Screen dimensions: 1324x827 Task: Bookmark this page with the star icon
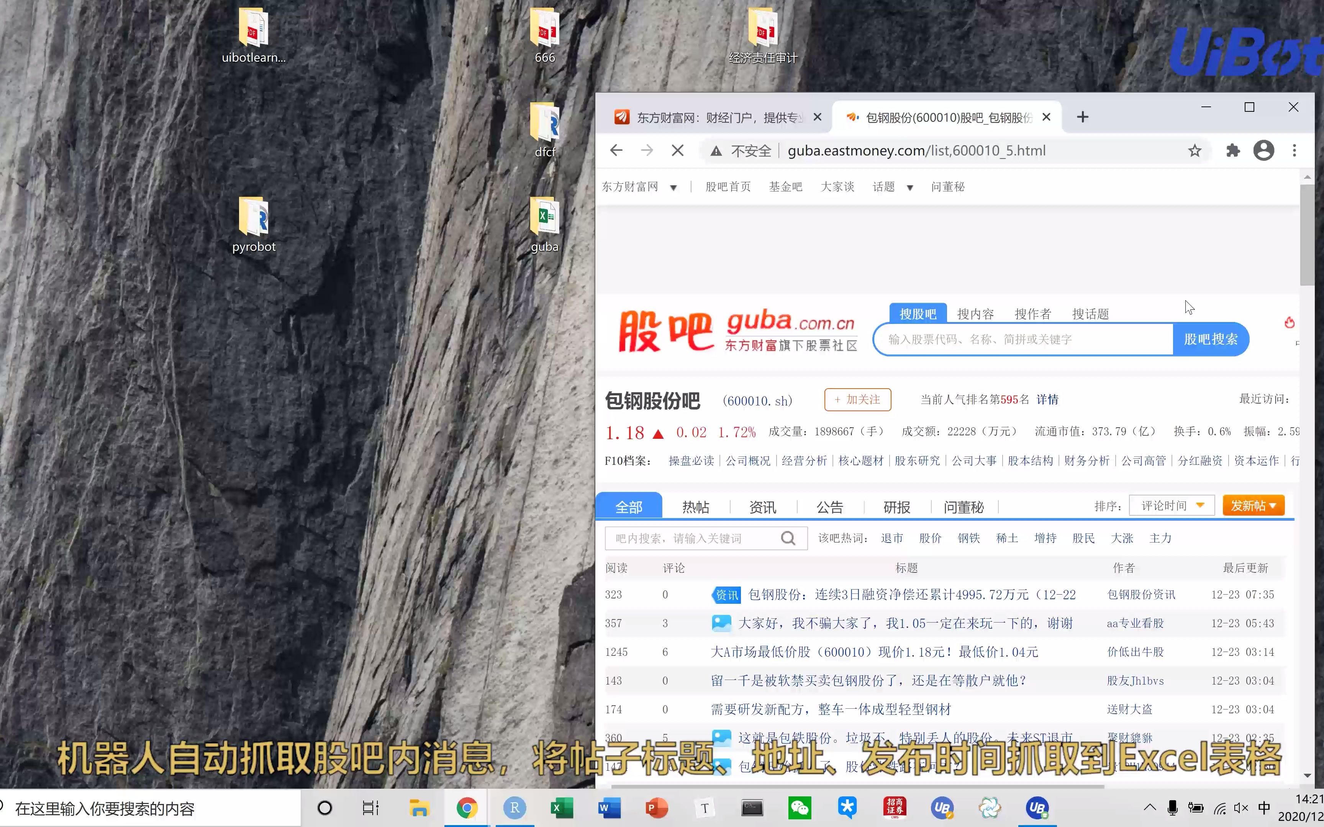tap(1195, 150)
